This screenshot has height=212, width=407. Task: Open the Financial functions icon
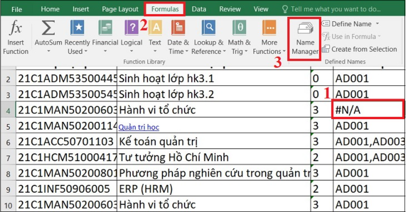click(105, 28)
